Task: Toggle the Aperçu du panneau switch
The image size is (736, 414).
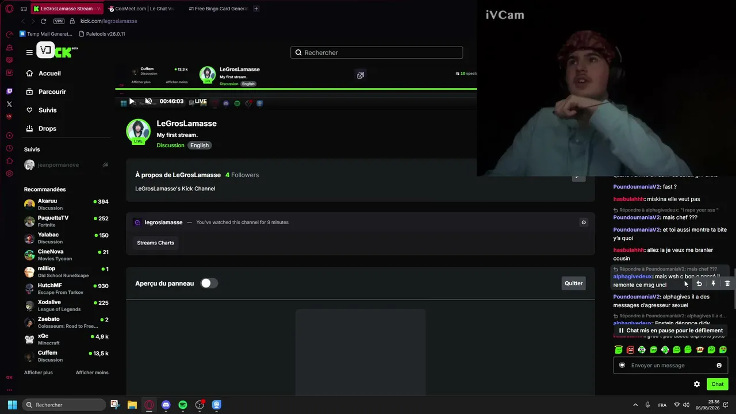Action: coord(209,283)
